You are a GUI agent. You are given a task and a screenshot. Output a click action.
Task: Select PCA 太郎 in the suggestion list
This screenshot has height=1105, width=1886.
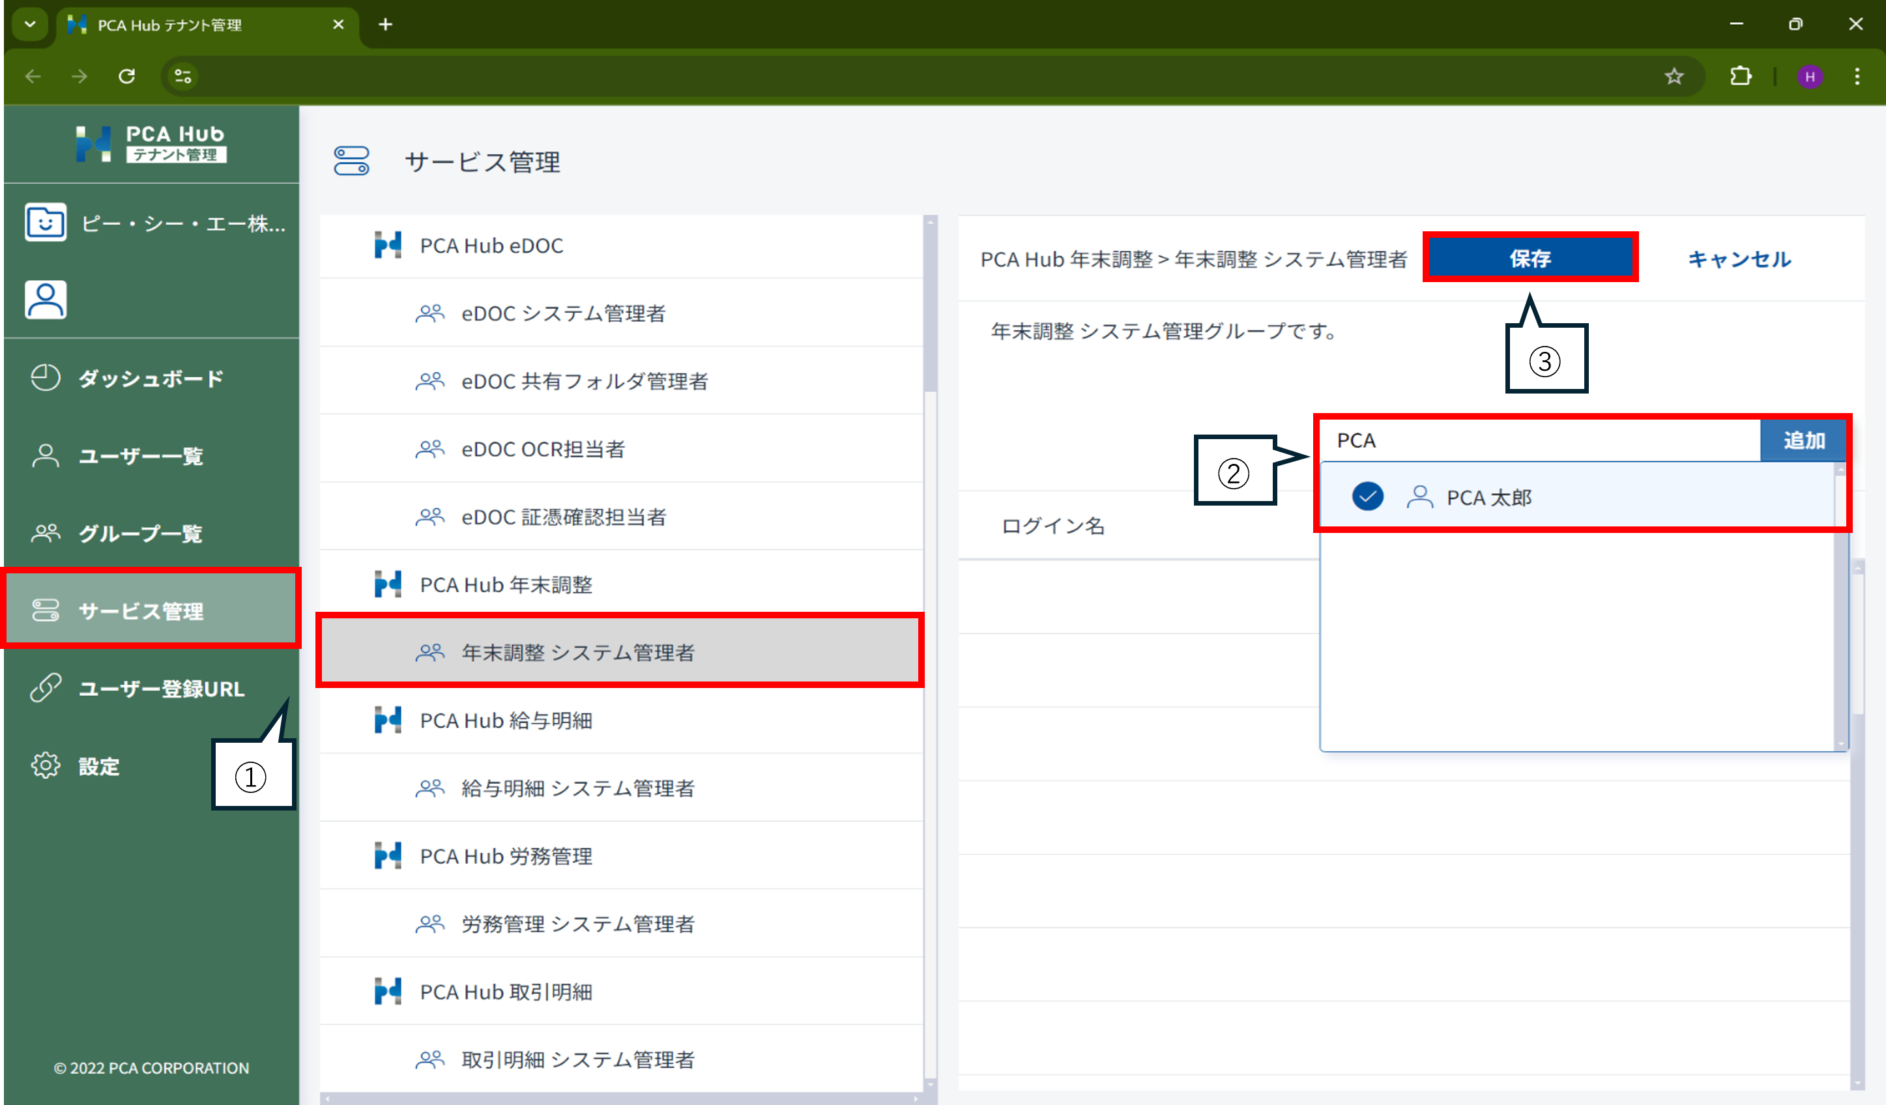pos(1578,496)
